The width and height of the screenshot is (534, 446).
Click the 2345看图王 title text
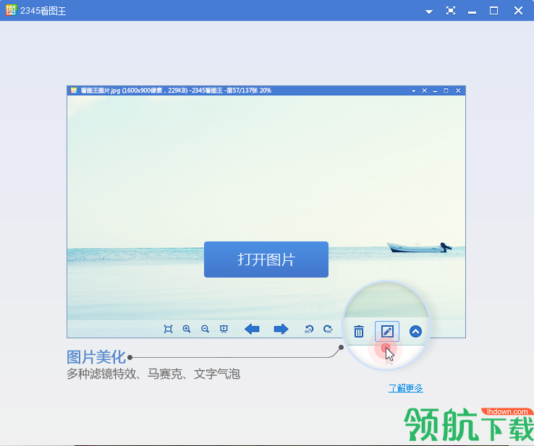(x=43, y=11)
